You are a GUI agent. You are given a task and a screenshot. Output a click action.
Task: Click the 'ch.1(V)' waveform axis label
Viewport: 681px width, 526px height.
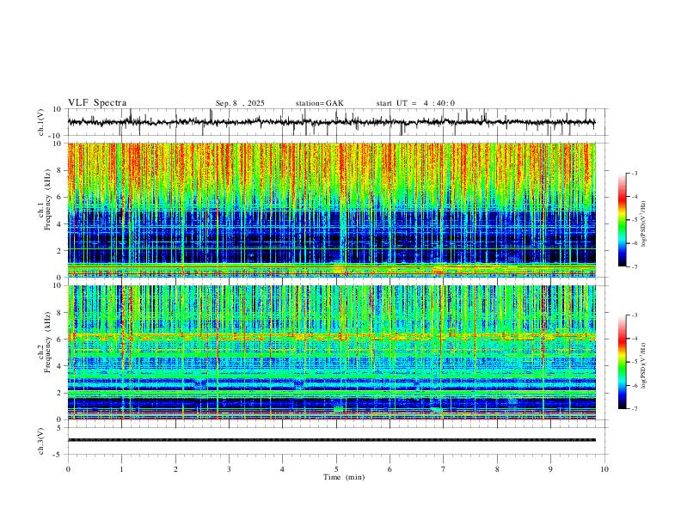pos(41,122)
